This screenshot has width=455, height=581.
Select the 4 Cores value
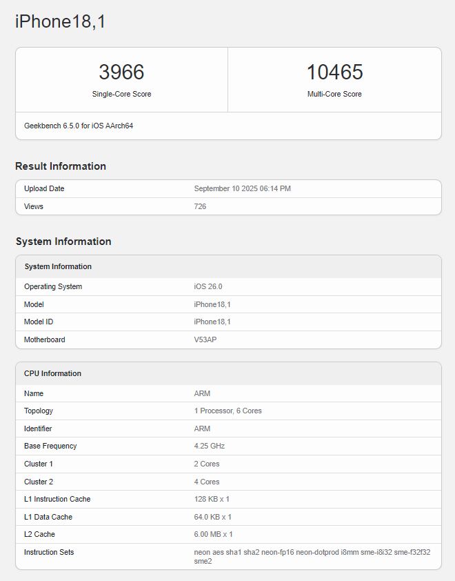[x=207, y=482]
